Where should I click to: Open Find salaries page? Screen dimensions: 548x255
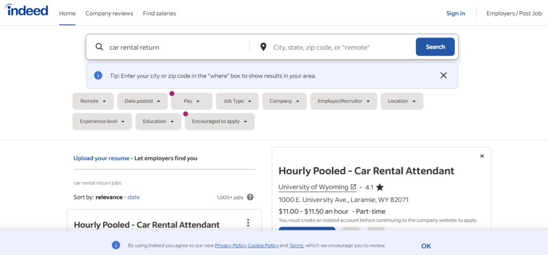tap(159, 13)
